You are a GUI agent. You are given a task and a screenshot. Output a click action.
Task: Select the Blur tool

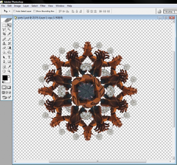pos(4,52)
